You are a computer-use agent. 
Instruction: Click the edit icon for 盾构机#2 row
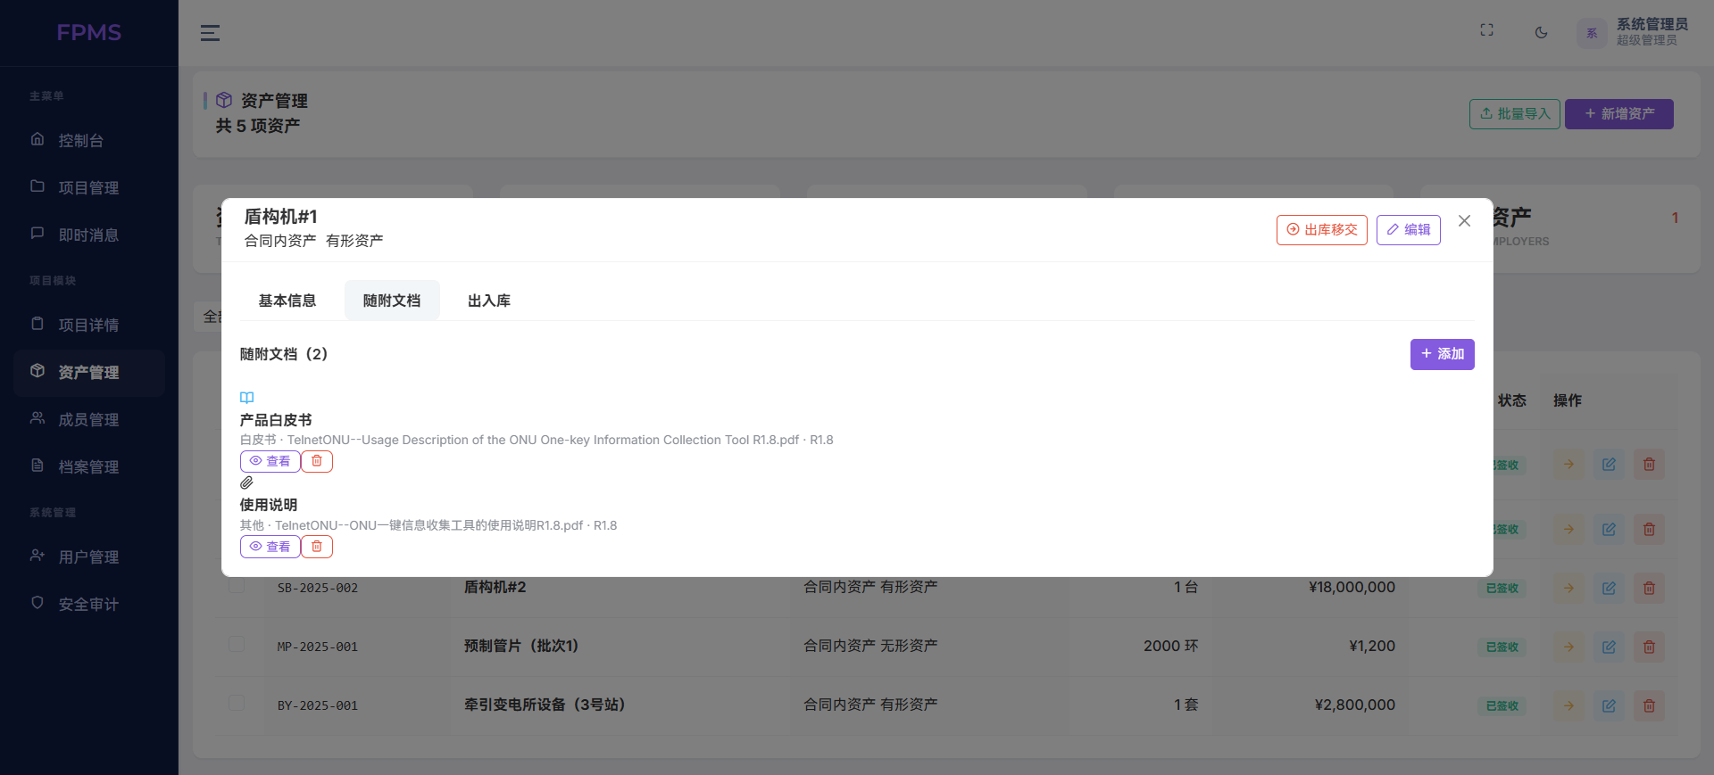[1609, 589]
